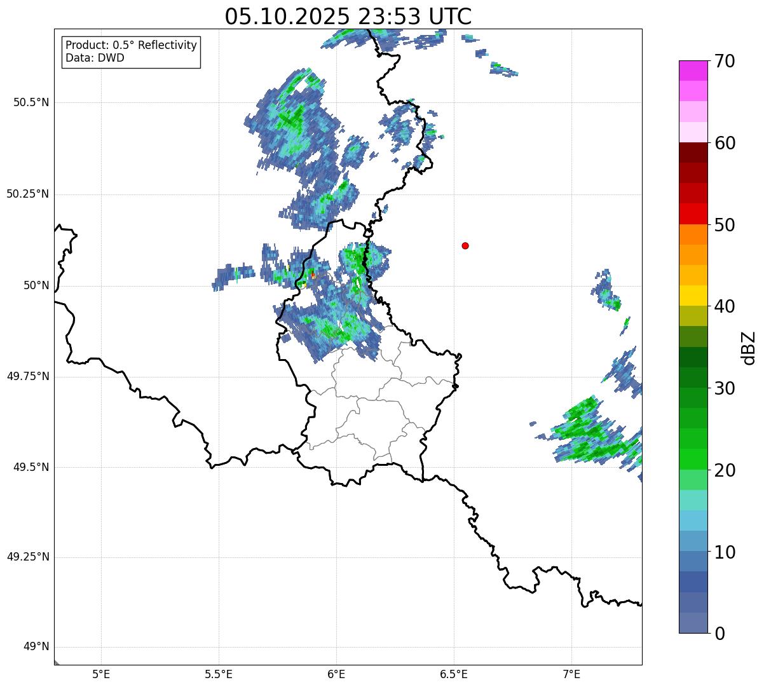The width and height of the screenshot is (764, 687).
Task: Click the longitude label 6.5°E
Action: coord(454,674)
